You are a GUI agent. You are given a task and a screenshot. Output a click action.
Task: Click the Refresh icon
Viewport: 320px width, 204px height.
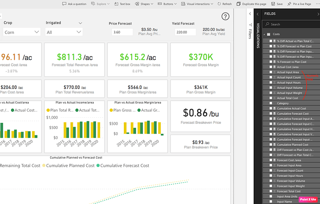[x=219, y=4]
